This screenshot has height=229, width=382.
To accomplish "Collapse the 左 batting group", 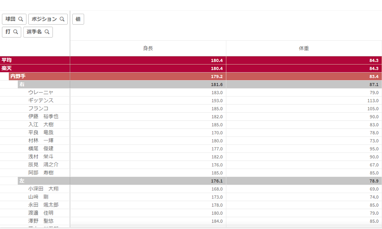I will 22,181.
